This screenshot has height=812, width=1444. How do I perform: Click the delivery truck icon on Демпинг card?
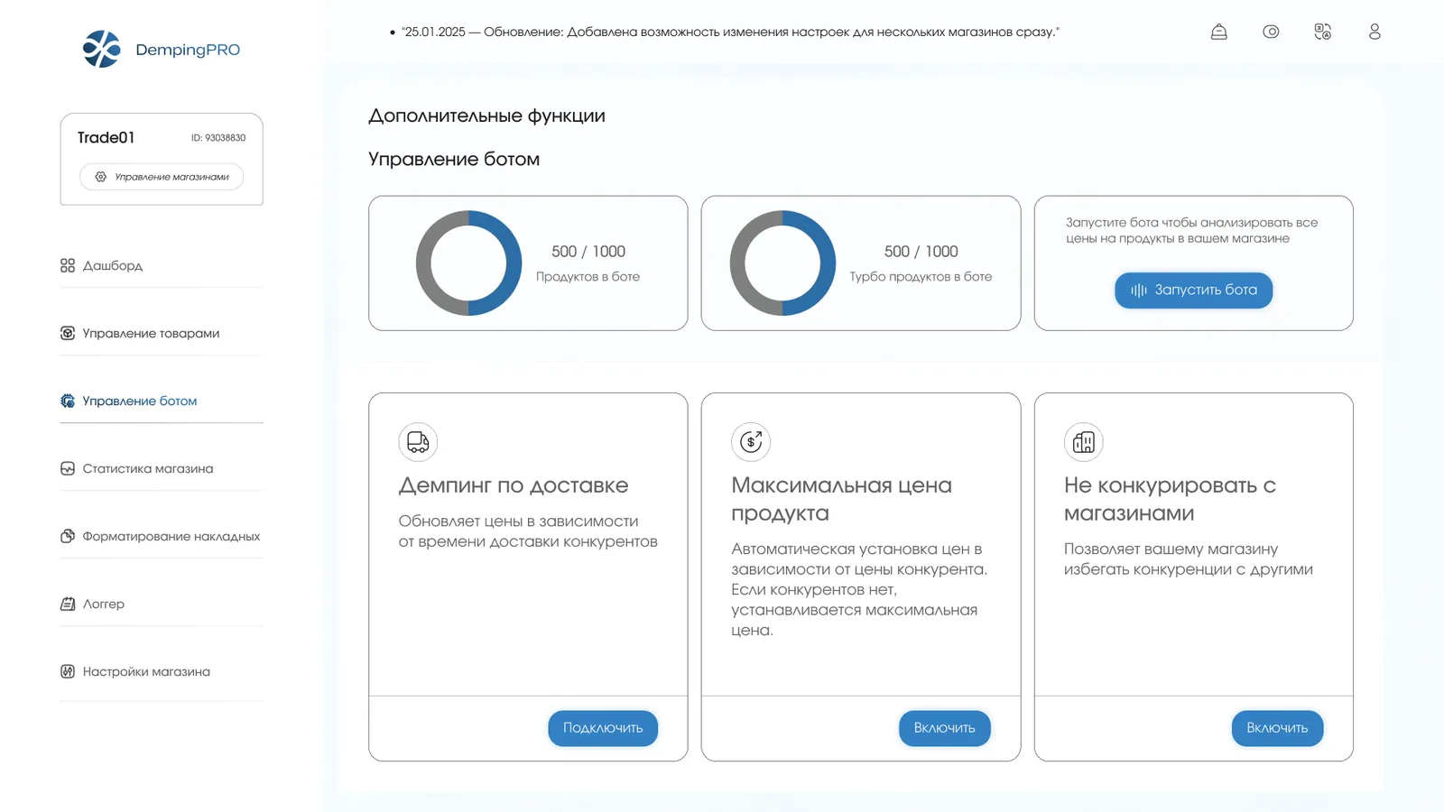point(418,442)
